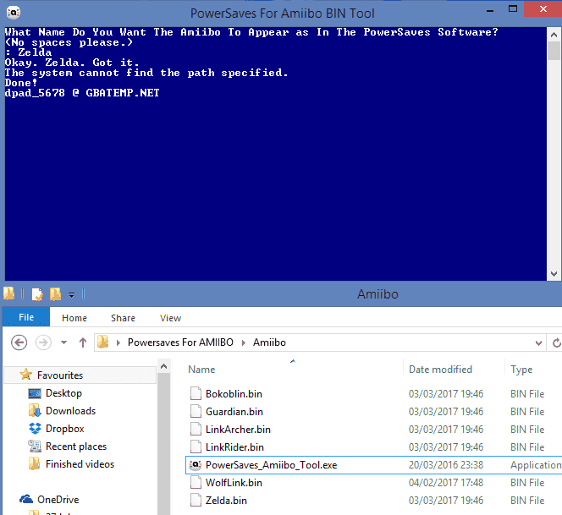
Task: Select the Zelda.bin file
Action: tap(226, 501)
